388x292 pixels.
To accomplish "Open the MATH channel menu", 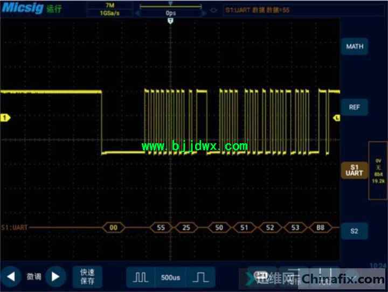I will tap(355, 46).
